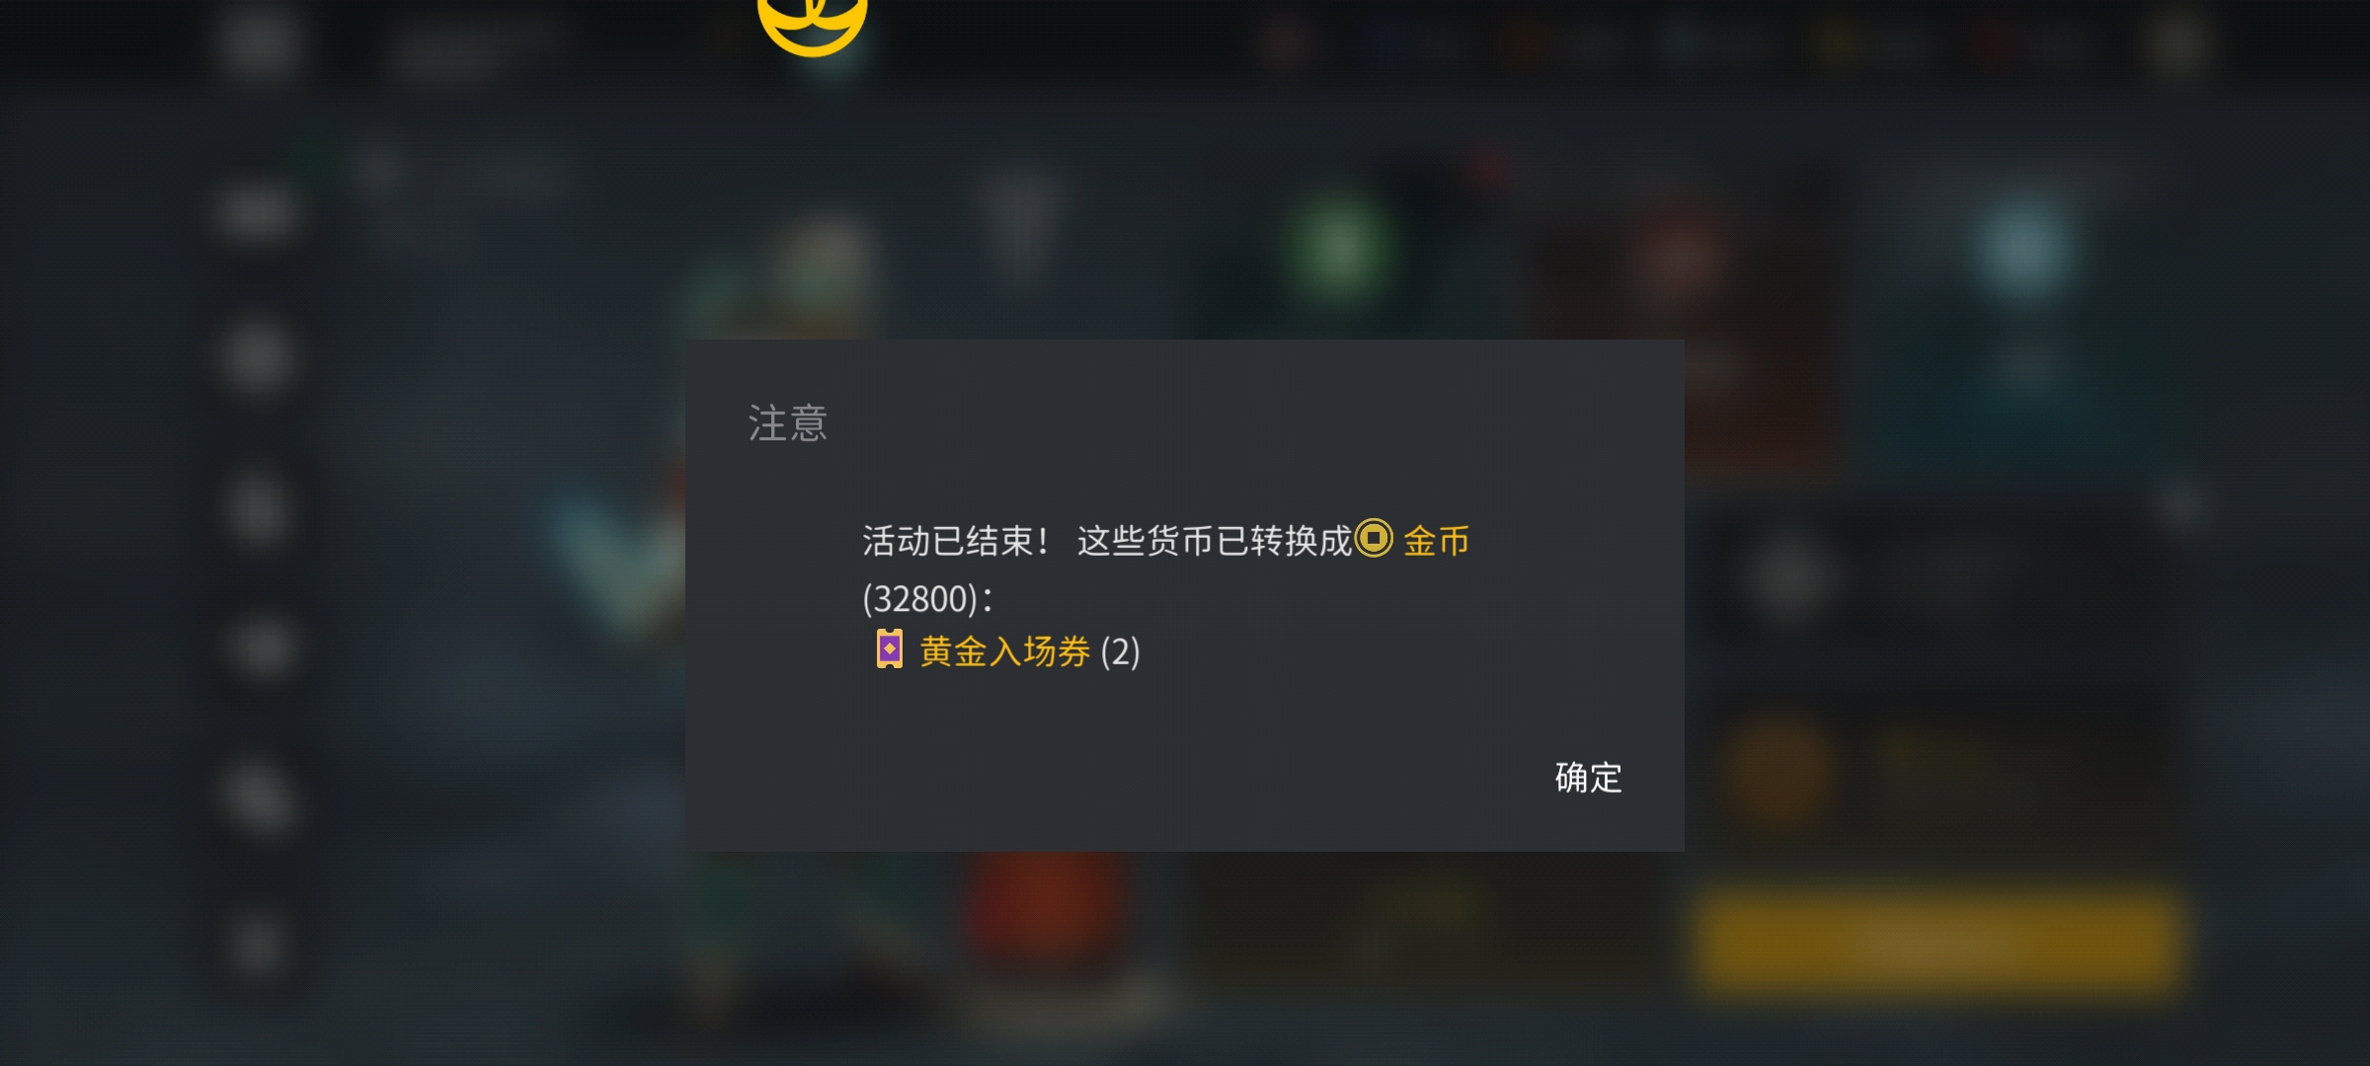Screen dimensions: 2370x1066
Task: Click the yellow logo at the top
Action: click(812, 27)
